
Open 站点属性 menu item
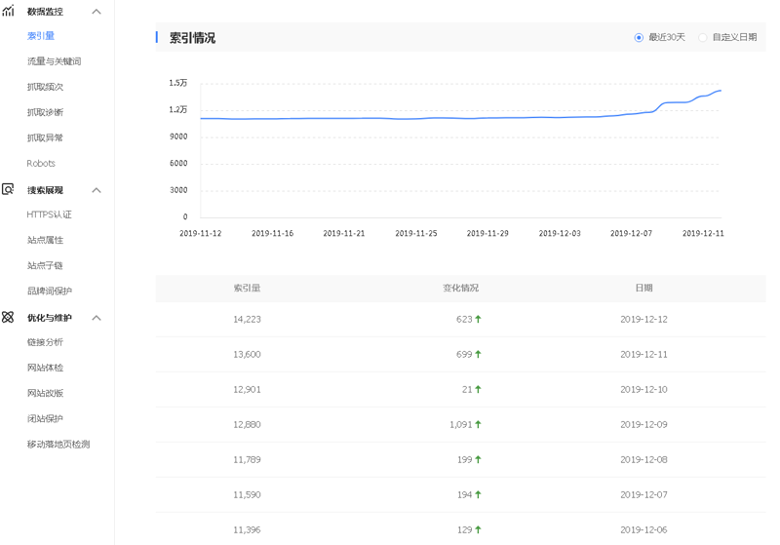coord(45,240)
